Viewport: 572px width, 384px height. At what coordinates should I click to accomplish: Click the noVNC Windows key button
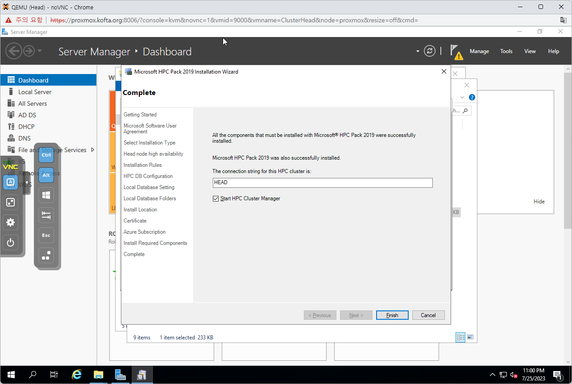[x=46, y=195]
